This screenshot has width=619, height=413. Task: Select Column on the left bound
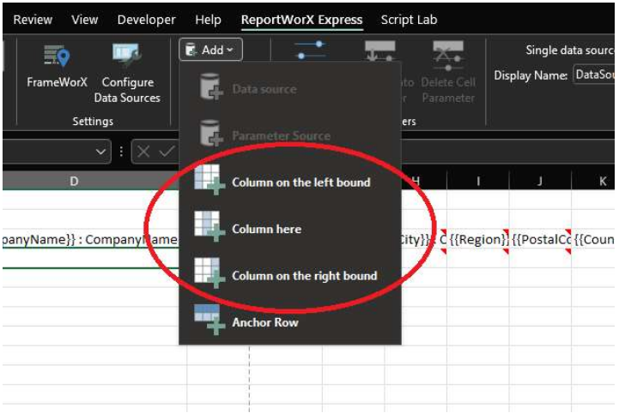[290, 182]
